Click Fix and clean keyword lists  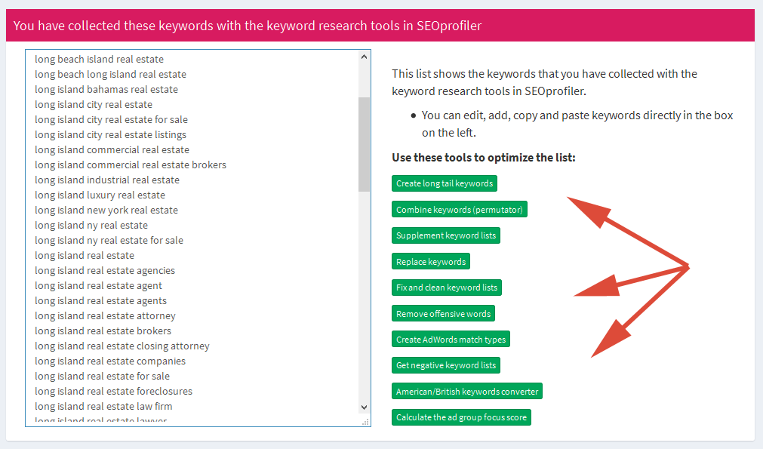pyautogui.click(x=447, y=287)
